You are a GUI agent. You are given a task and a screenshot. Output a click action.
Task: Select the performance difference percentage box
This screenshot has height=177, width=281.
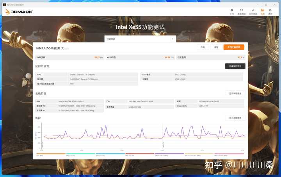[x=211, y=57]
